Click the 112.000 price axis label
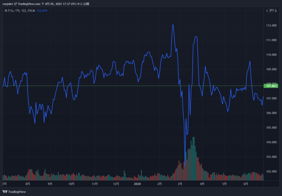 (x=271, y=26)
